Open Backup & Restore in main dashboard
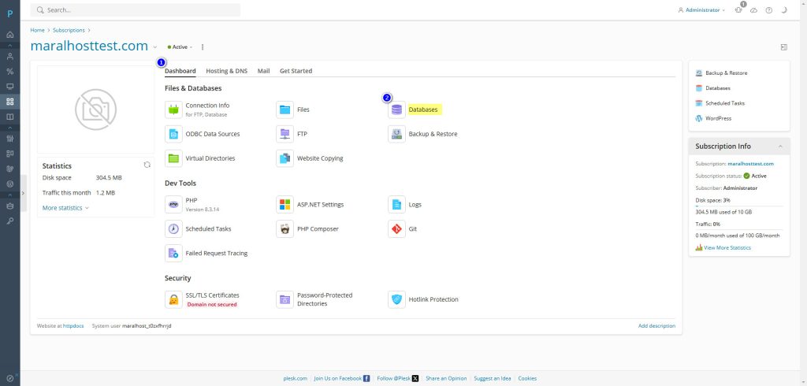The height and width of the screenshot is (386, 807). tap(433, 134)
